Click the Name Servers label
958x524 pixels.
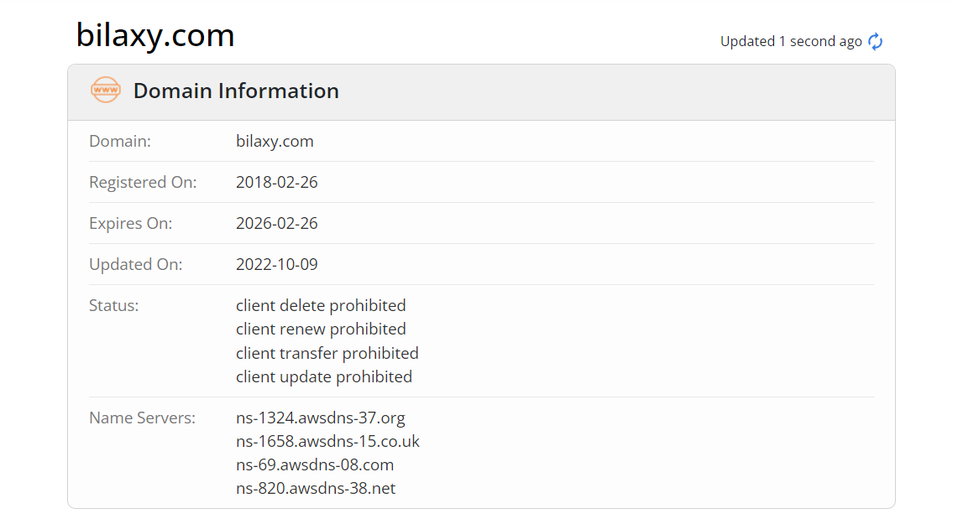point(143,418)
